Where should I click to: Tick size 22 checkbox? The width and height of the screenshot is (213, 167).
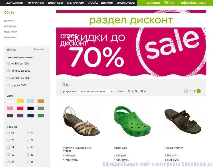click(28, 133)
